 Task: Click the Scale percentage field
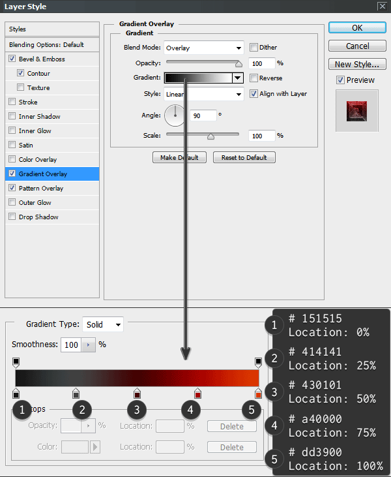(261, 136)
